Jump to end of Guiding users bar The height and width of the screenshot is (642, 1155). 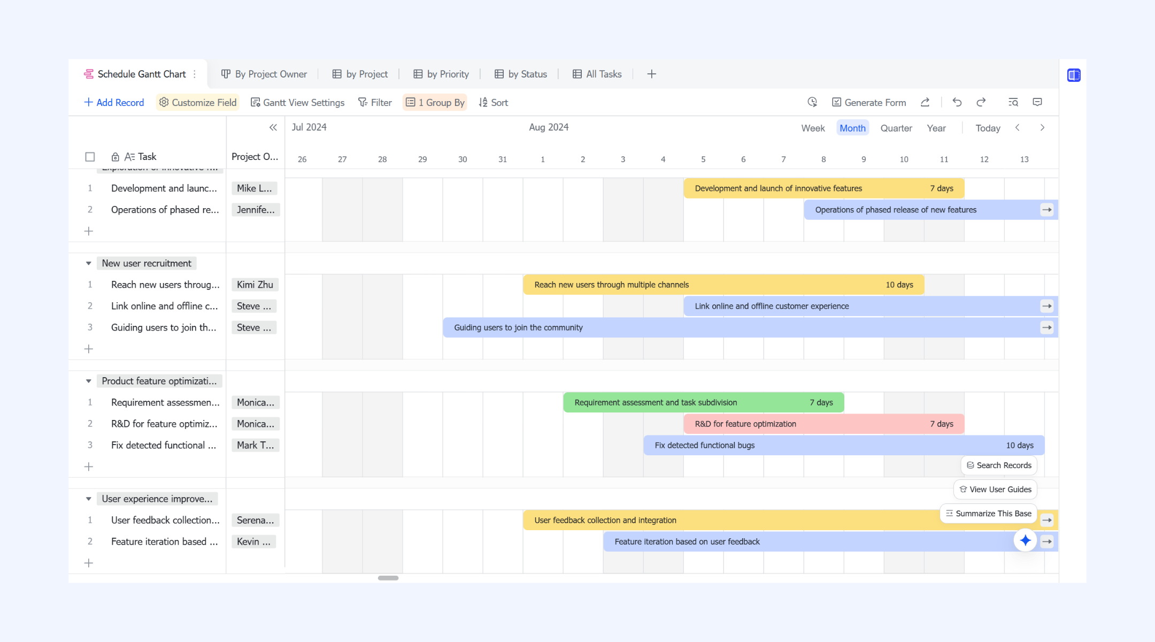[1047, 327]
